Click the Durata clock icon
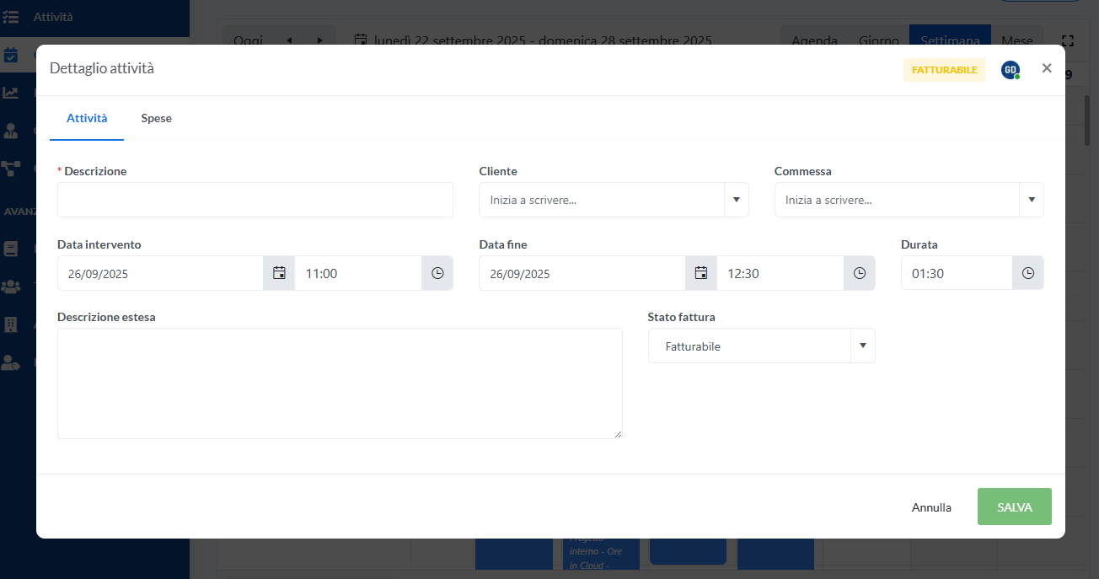This screenshot has height=579, width=1099. pos(1027,273)
